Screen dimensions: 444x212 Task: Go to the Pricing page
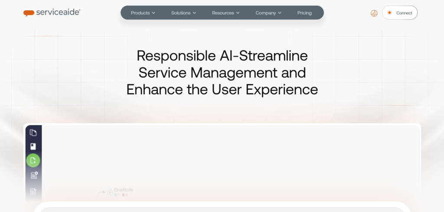tap(304, 13)
